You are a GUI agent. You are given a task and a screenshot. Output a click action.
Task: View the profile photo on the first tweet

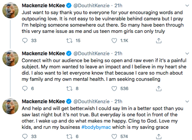point(10,10)
